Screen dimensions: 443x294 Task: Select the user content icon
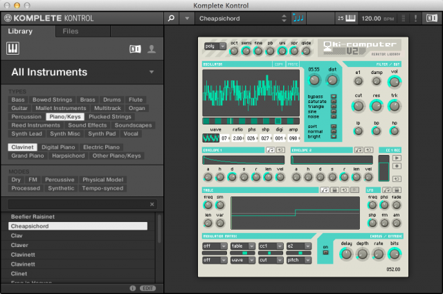[x=152, y=48]
